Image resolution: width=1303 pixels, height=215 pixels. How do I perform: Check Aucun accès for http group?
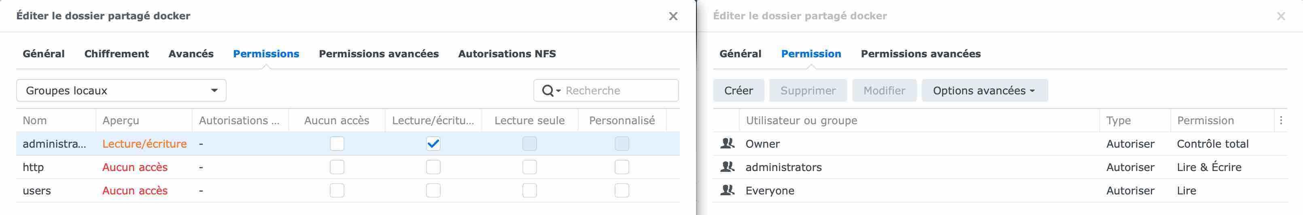tap(337, 167)
